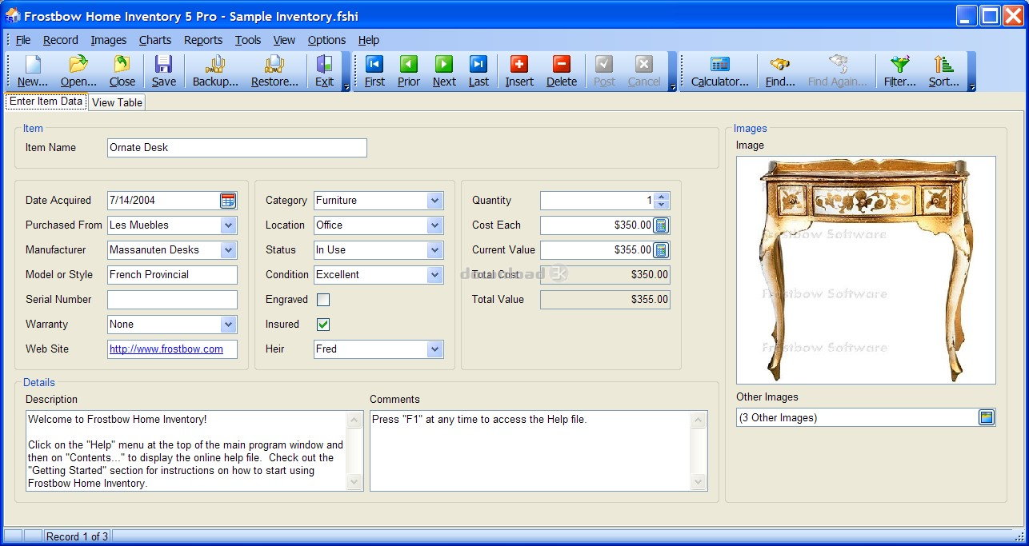
Task: Open the Calculator tool
Action: tap(719, 71)
